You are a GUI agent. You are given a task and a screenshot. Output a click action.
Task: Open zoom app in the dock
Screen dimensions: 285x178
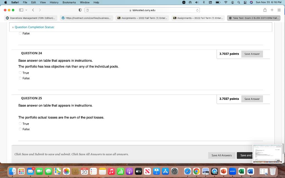(x=232, y=171)
